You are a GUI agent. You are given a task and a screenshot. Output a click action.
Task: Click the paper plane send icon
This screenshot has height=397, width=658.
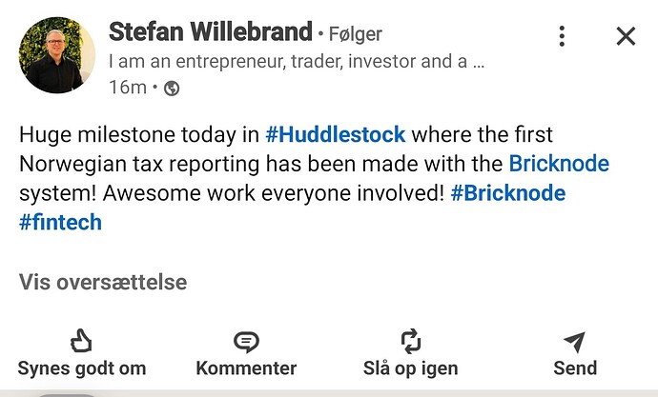(574, 342)
